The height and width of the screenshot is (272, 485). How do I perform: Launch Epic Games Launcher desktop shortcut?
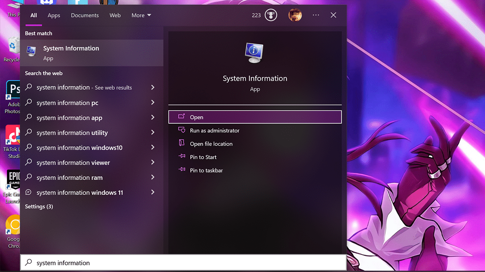(x=13, y=181)
